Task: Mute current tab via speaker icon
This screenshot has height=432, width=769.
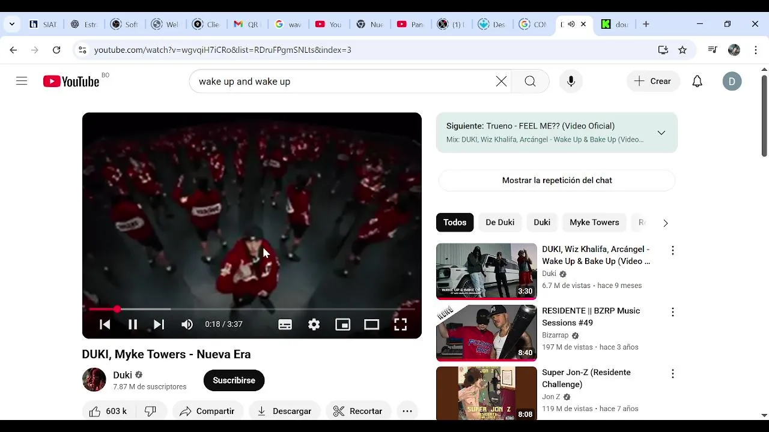Action: (571, 24)
